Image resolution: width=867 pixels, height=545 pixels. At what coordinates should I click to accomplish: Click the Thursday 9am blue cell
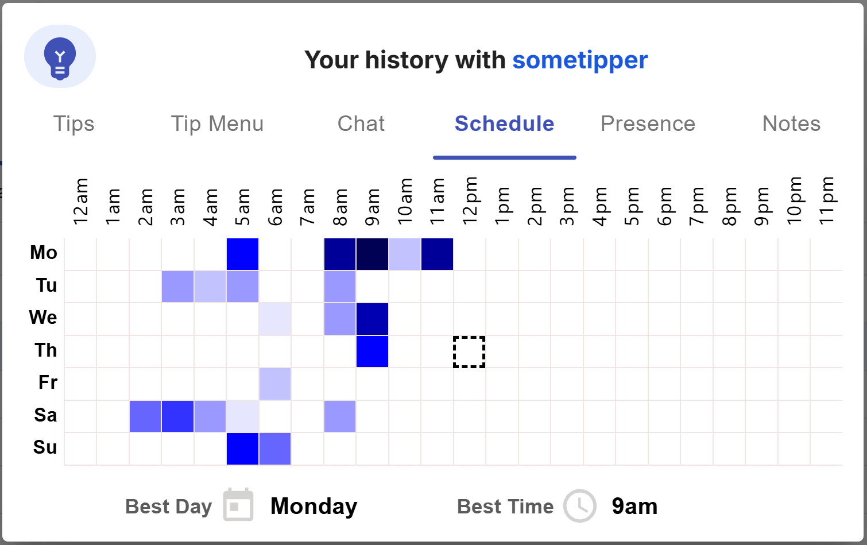pos(372,351)
